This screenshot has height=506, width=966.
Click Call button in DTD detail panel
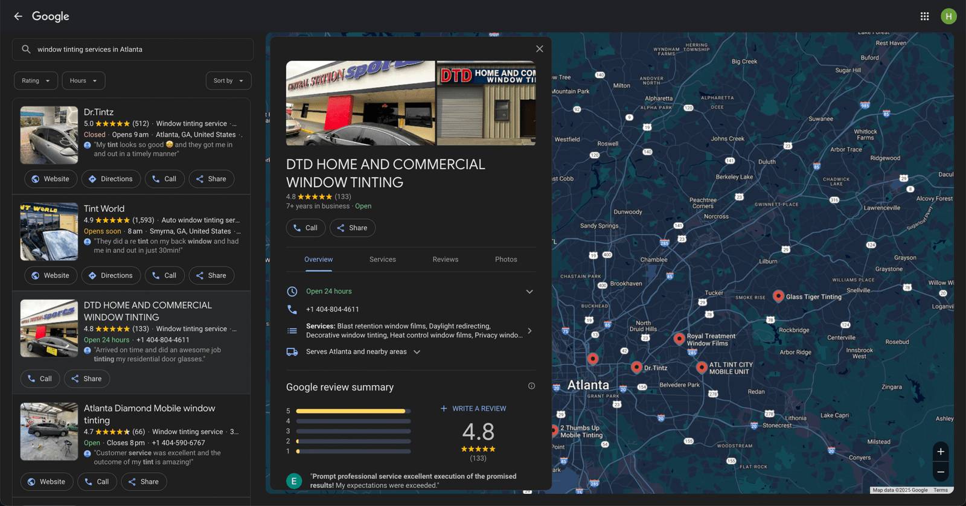(x=305, y=228)
